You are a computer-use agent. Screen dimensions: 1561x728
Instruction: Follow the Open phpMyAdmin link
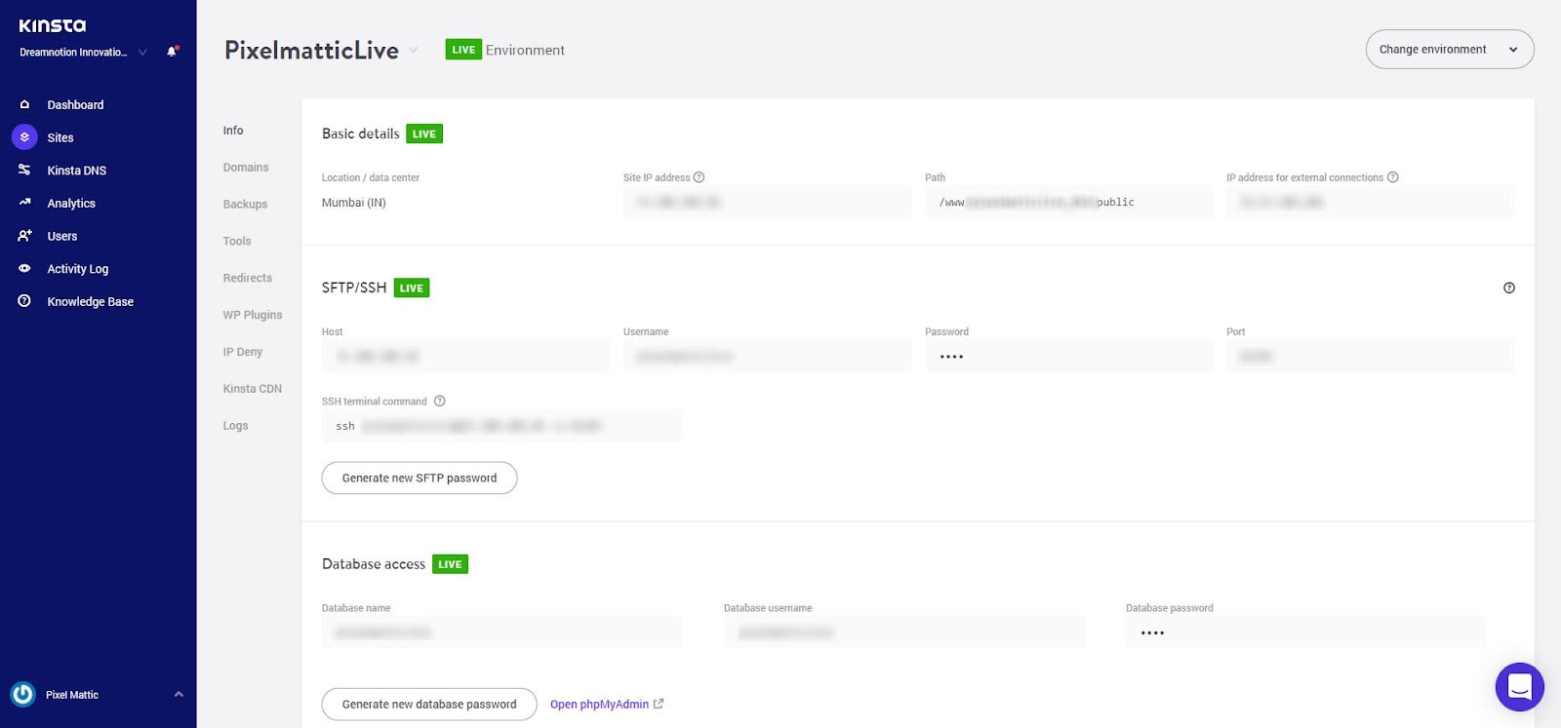pos(599,704)
